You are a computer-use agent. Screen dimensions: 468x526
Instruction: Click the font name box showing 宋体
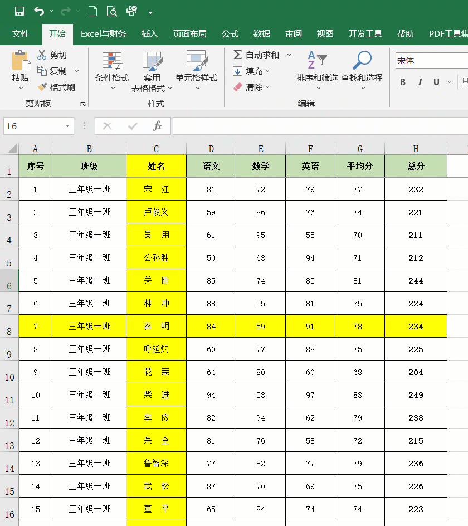tap(431, 61)
